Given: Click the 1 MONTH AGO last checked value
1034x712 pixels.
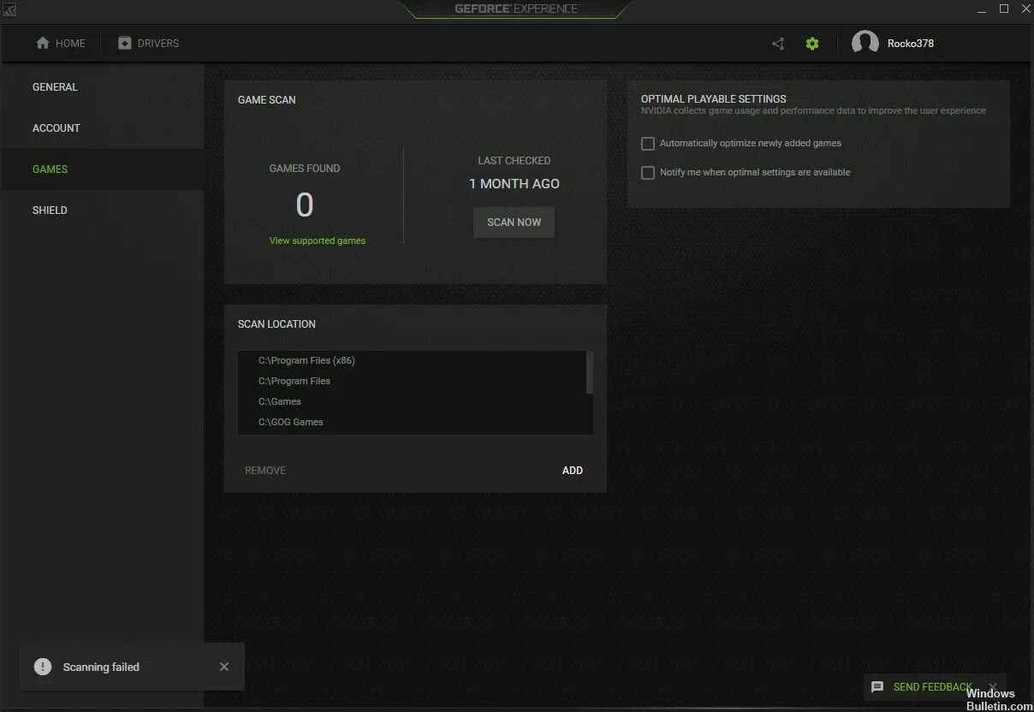Looking at the screenshot, I should (x=514, y=184).
